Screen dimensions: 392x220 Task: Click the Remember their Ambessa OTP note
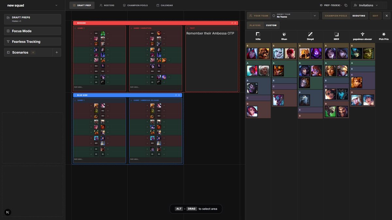[x=210, y=33]
